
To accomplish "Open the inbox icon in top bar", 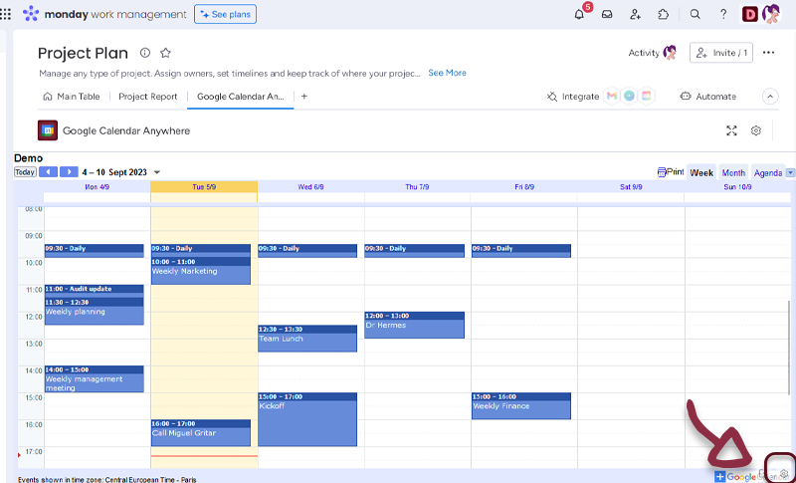I will point(608,14).
